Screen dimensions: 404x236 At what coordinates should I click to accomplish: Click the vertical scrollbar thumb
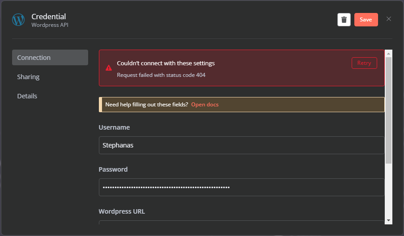coord(388,110)
